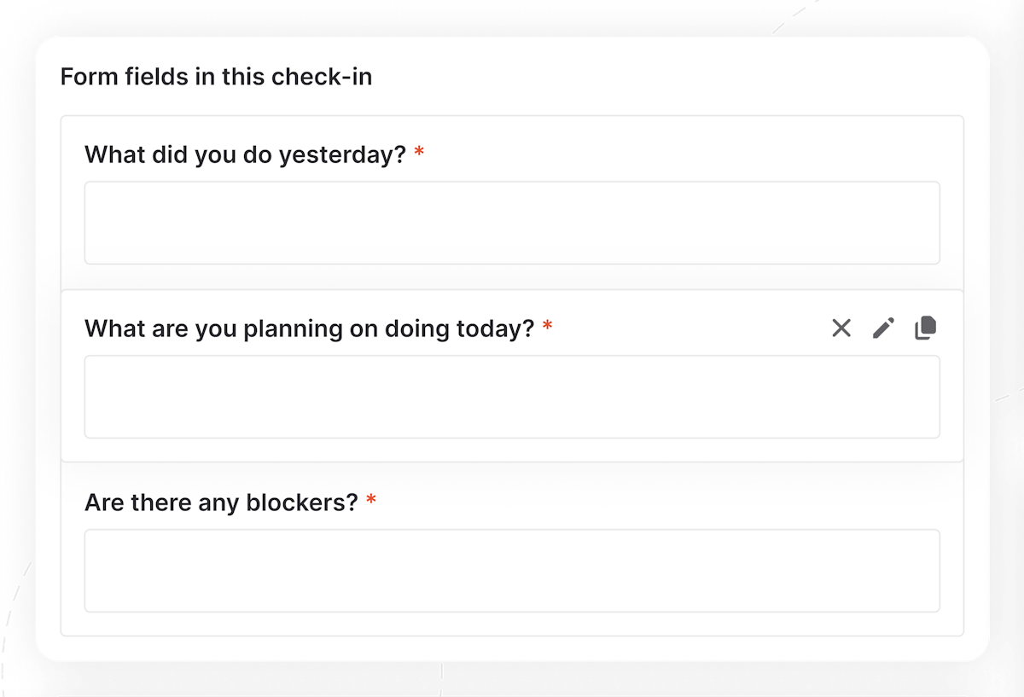1024x697 pixels.
Task: Edit the "What are you planning on doing today?" question
Action: 884,328
